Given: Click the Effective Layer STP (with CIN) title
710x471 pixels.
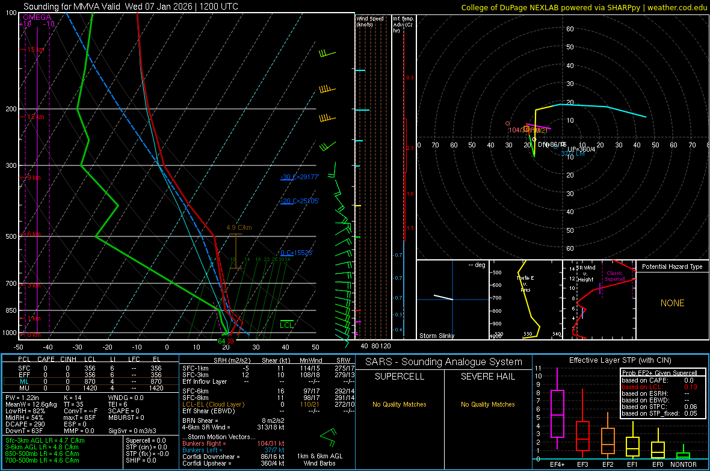Looking at the screenshot, I should coord(620,360).
